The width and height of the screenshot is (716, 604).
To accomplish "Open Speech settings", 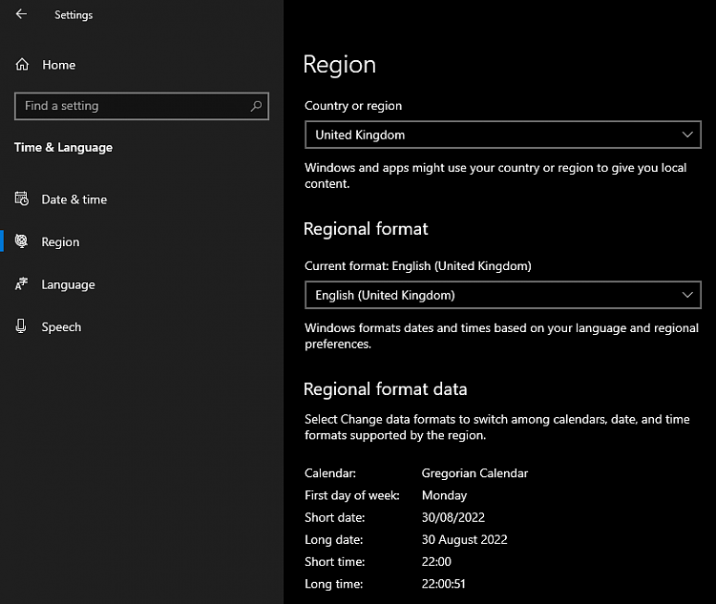I will coord(61,327).
